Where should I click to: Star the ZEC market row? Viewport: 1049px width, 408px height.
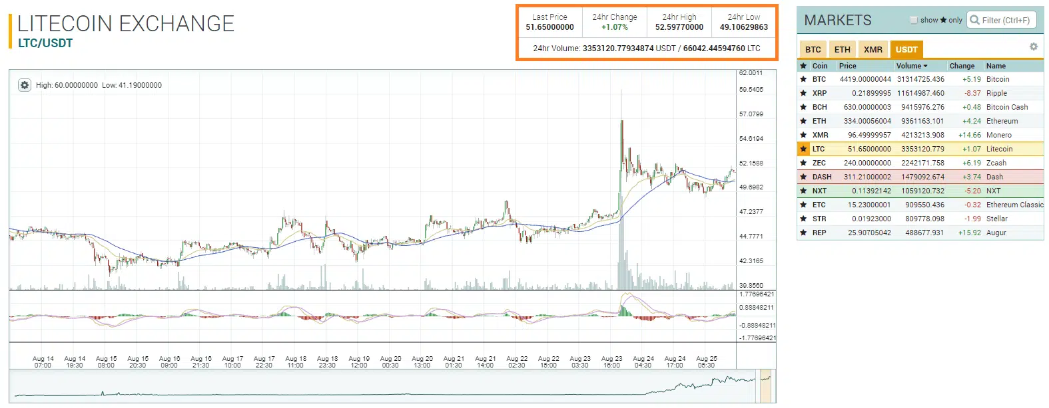click(803, 163)
